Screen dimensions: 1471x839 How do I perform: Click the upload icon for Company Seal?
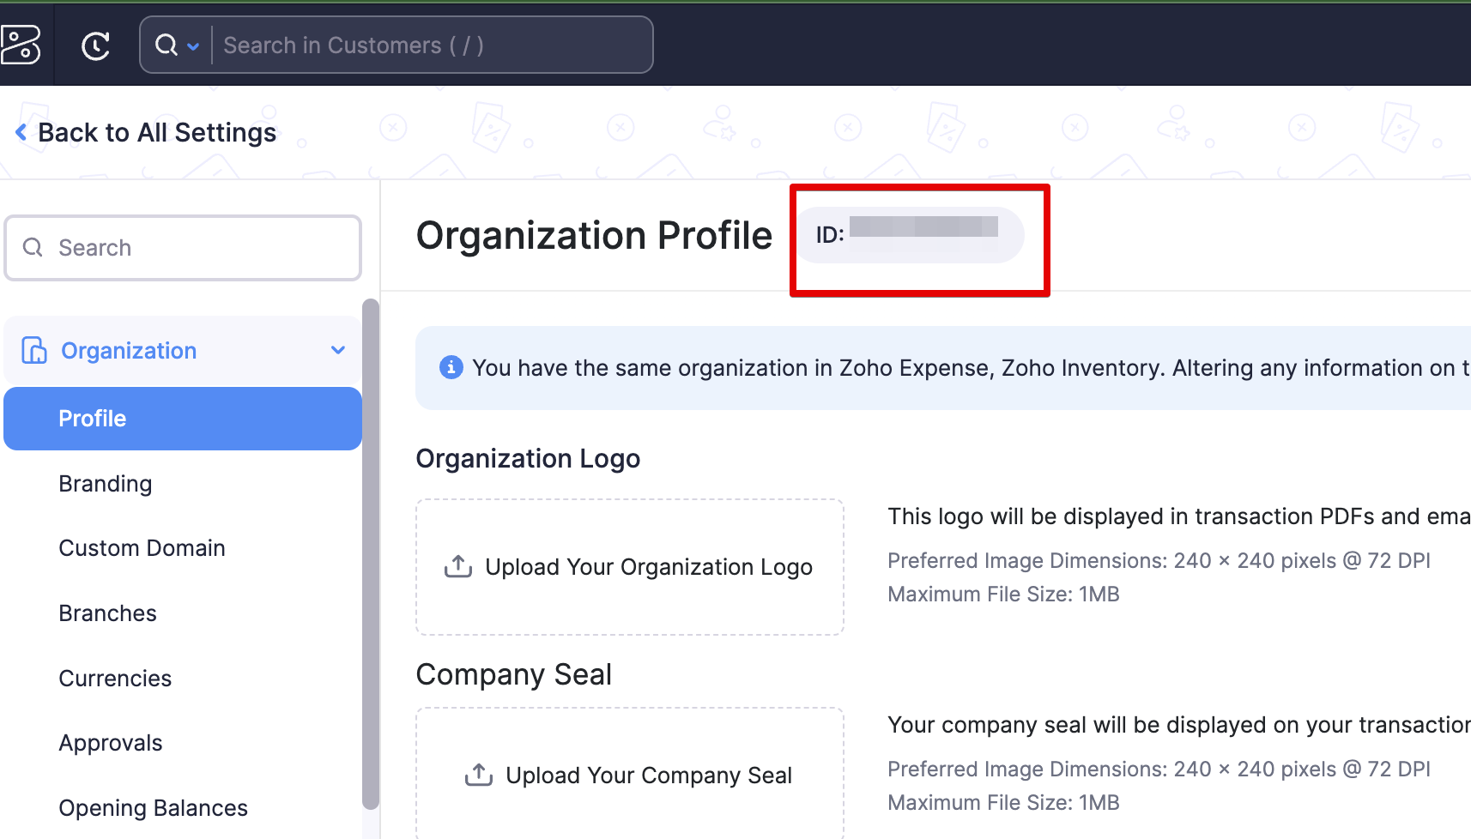[x=479, y=775]
